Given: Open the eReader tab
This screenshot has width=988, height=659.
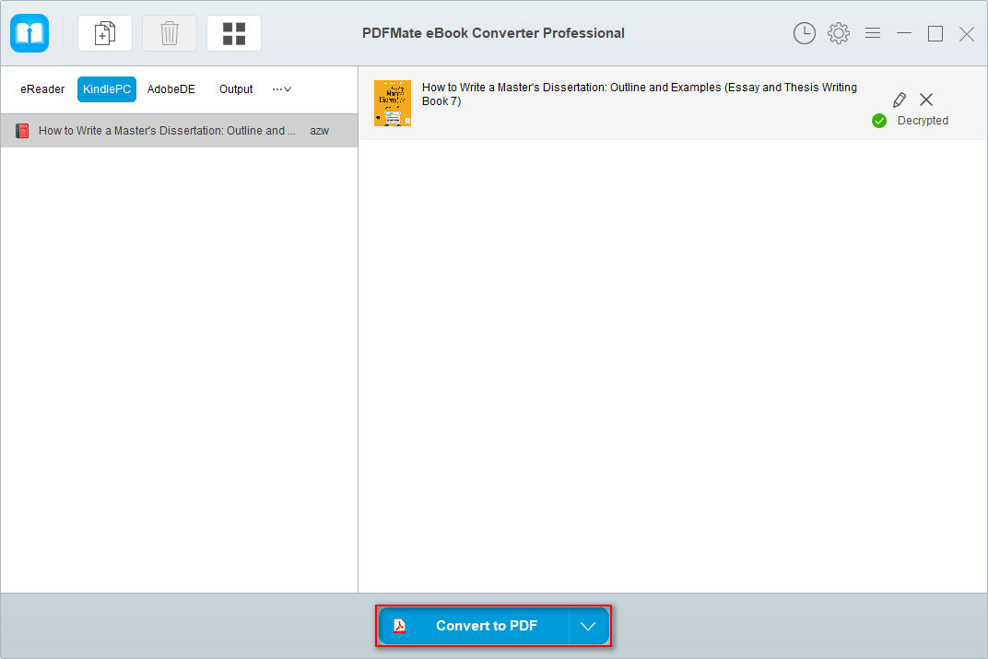Looking at the screenshot, I should click(42, 89).
